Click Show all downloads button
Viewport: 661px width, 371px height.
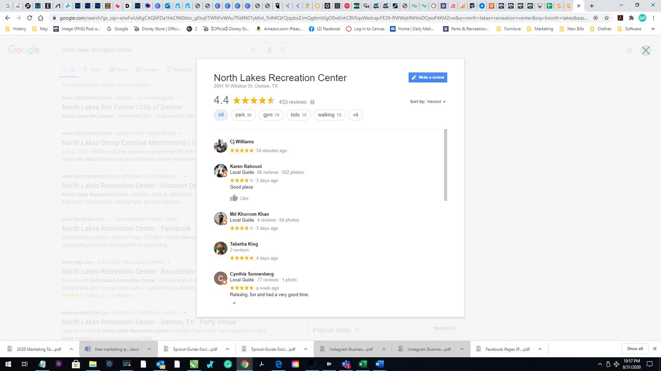click(635, 349)
